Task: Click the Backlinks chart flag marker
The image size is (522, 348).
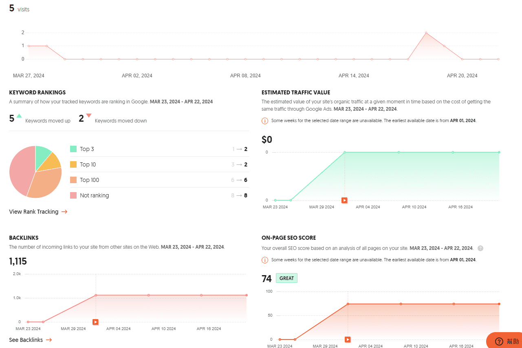Action: tap(95, 322)
